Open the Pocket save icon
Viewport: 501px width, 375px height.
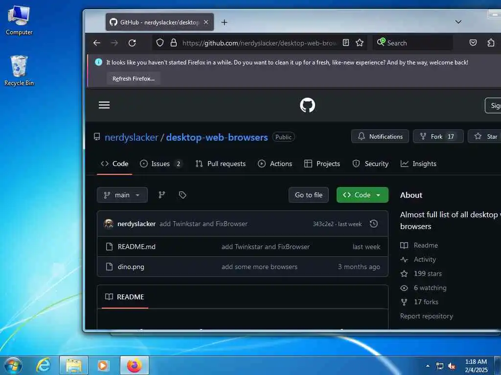pos(473,43)
